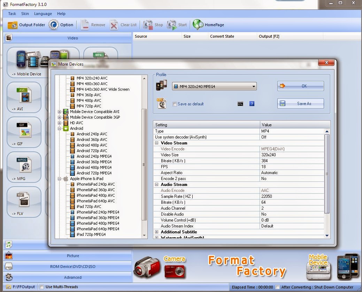Image resolution: width=362 pixels, height=292 pixels.
Task: Click the Android robot tree icon
Action: coord(66,128)
